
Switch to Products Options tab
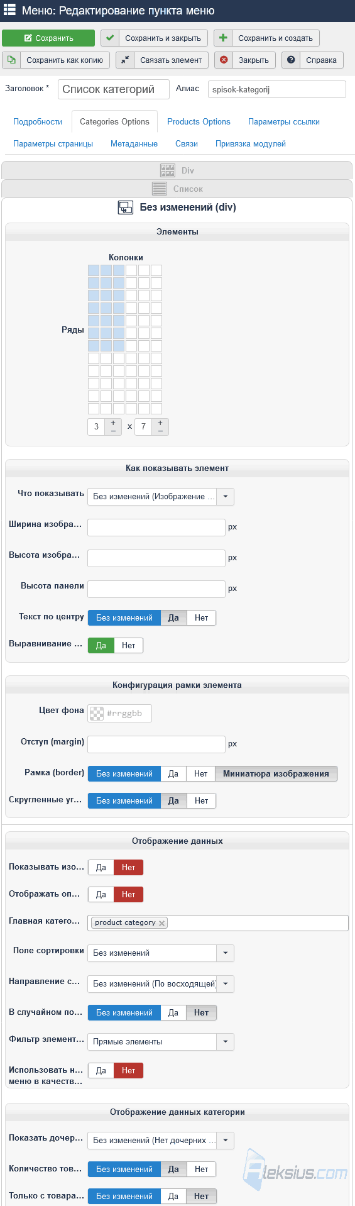point(199,121)
